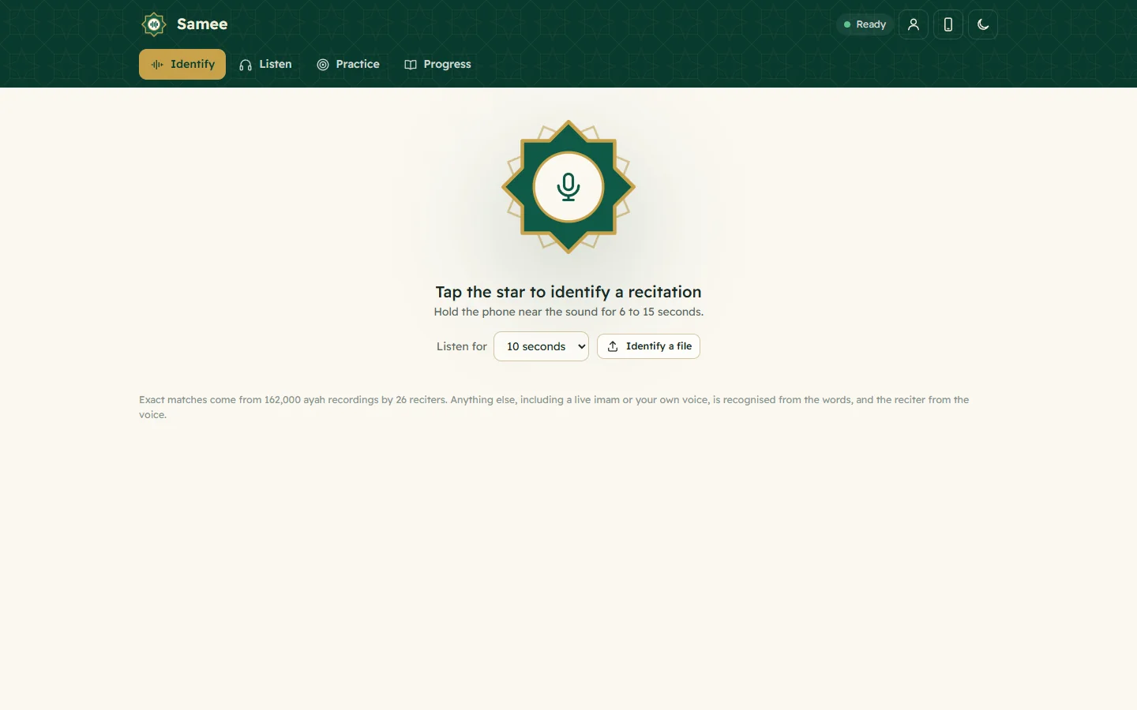Expand the Listen for duration dropdown
The width and height of the screenshot is (1137, 710).
pos(541,346)
